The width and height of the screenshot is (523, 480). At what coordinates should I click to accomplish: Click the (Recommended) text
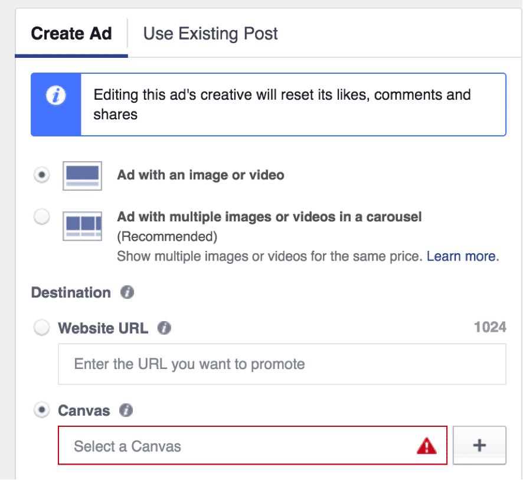[x=167, y=237]
